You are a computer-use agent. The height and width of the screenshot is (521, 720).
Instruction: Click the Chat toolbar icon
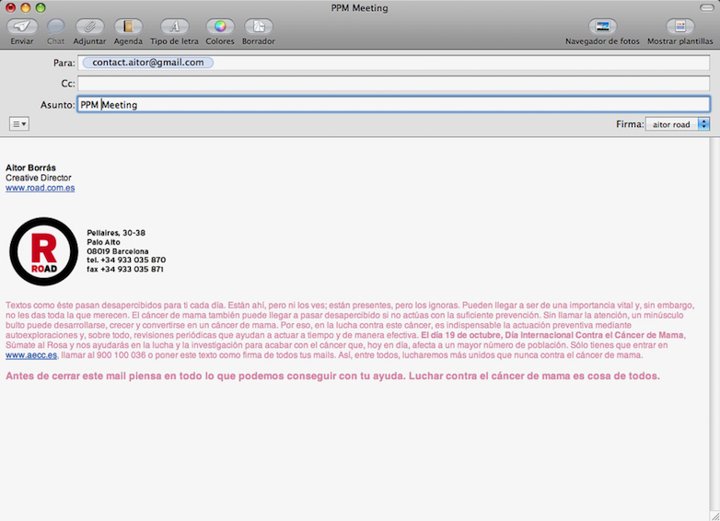[56, 27]
